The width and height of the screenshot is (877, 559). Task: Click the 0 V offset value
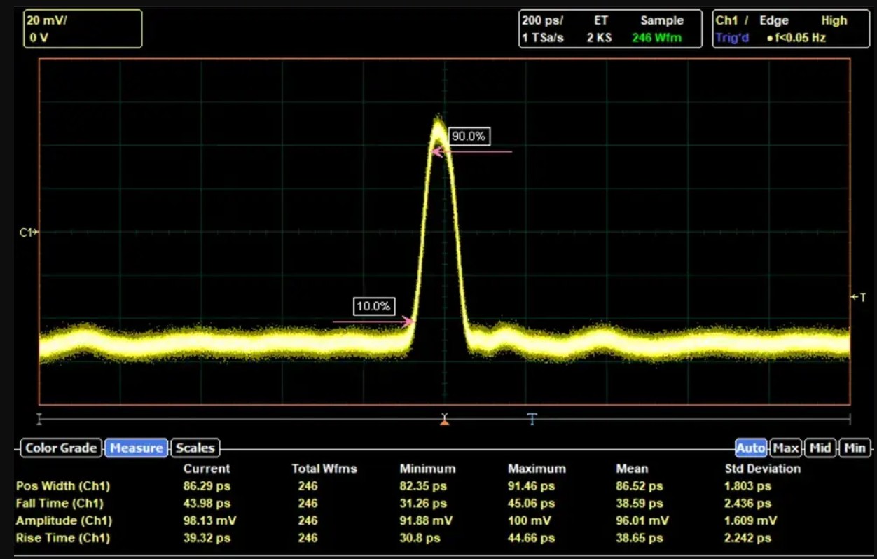(38, 38)
